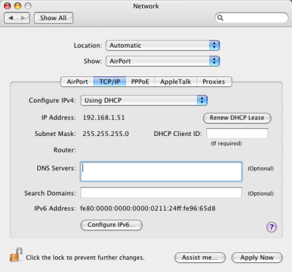Click the IPv6 address fe80 value
Viewport: 292px width, 272px height.
point(148,209)
